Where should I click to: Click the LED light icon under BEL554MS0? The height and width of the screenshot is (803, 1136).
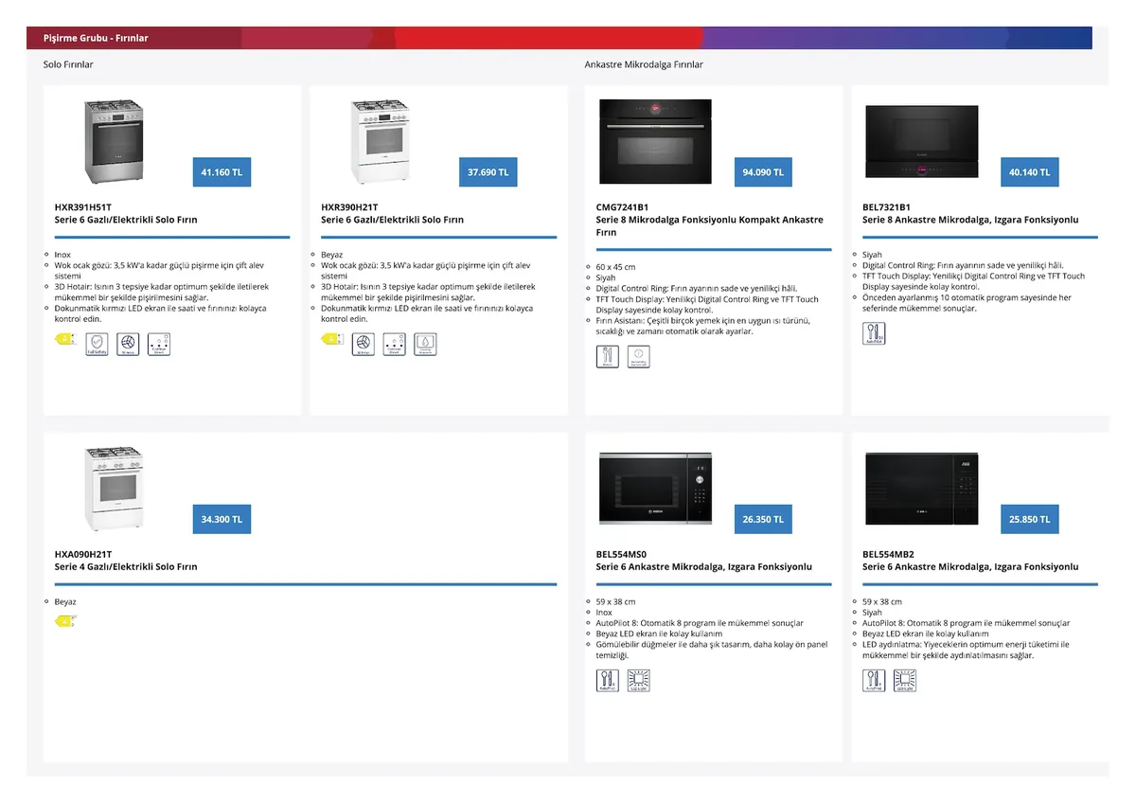pos(638,680)
